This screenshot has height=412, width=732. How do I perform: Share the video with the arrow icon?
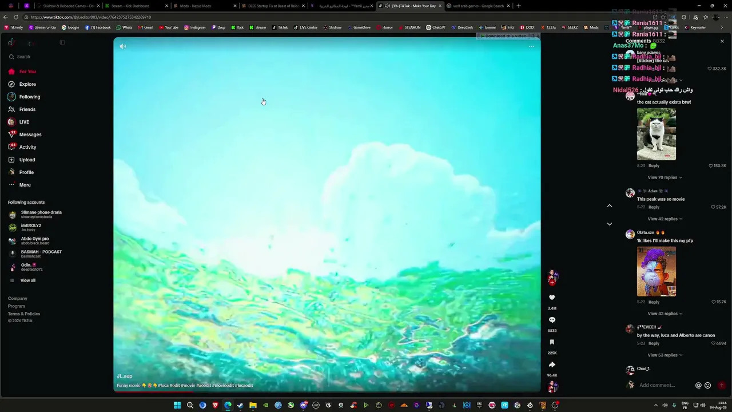[552, 365]
